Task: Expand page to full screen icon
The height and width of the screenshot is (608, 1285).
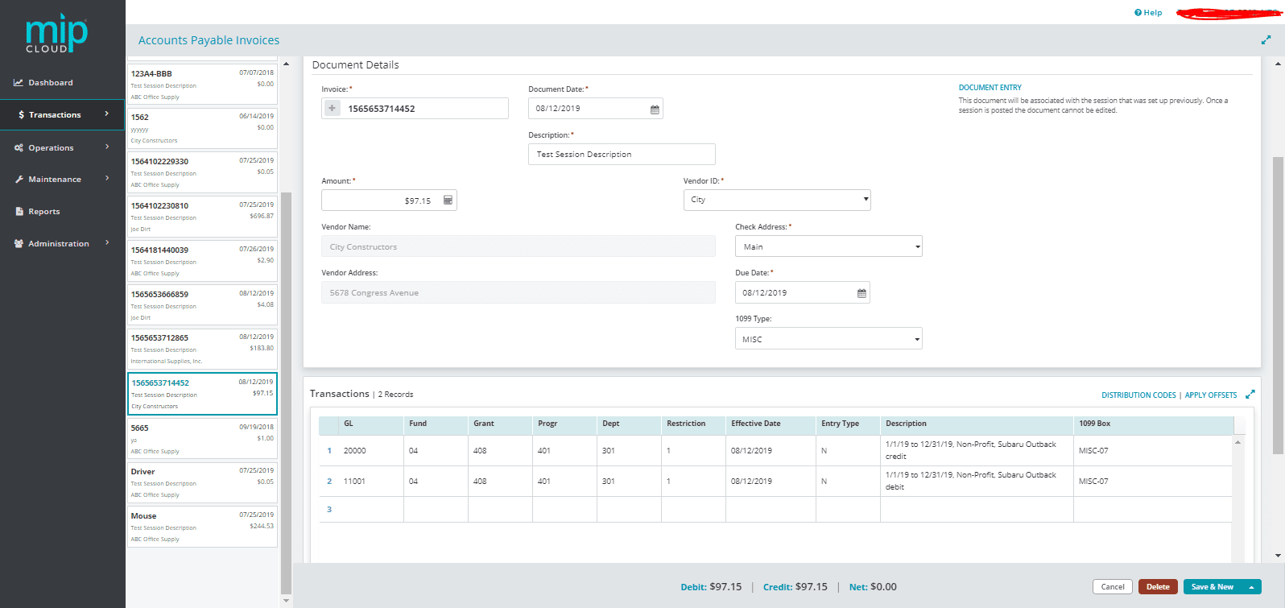Action: click(1266, 39)
